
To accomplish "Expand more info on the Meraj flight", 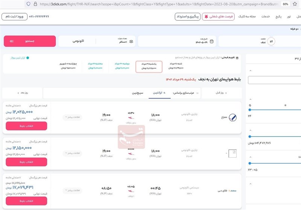I will pyautogui.click(x=72, y=118).
